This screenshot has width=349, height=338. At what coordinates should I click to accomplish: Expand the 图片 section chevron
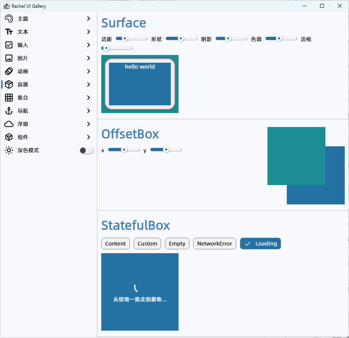[89, 58]
